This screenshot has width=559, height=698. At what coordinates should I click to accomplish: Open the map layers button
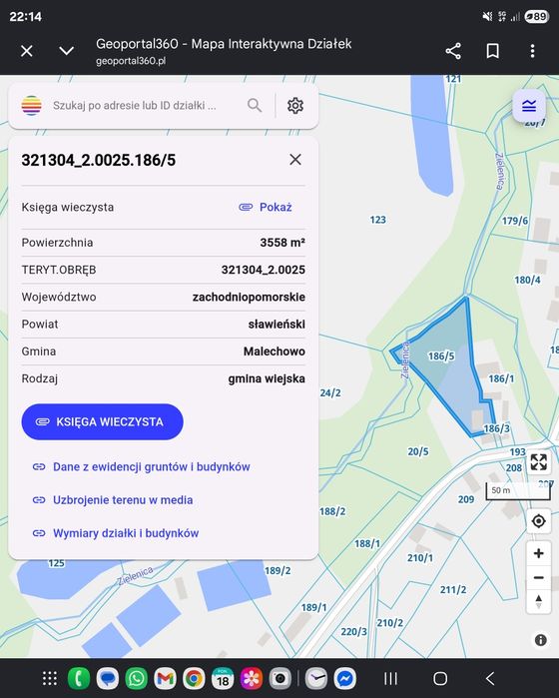tap(529, 106)
